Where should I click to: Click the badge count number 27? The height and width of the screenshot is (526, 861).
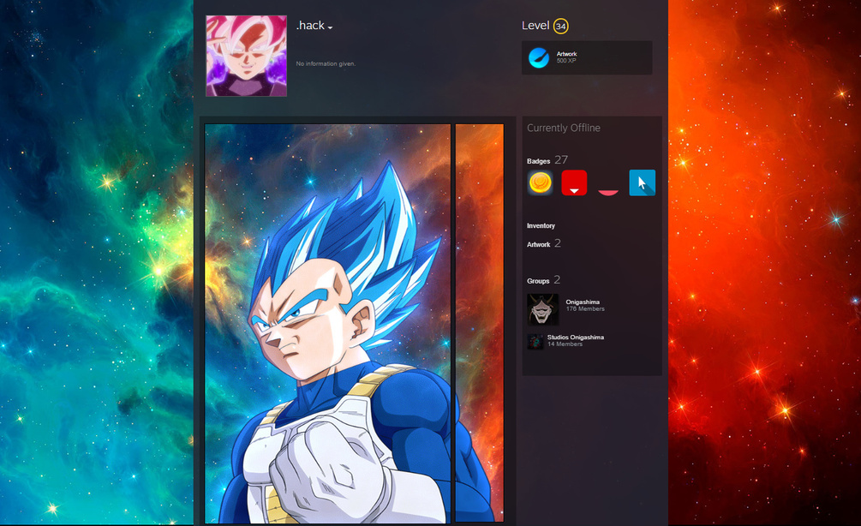561,160
